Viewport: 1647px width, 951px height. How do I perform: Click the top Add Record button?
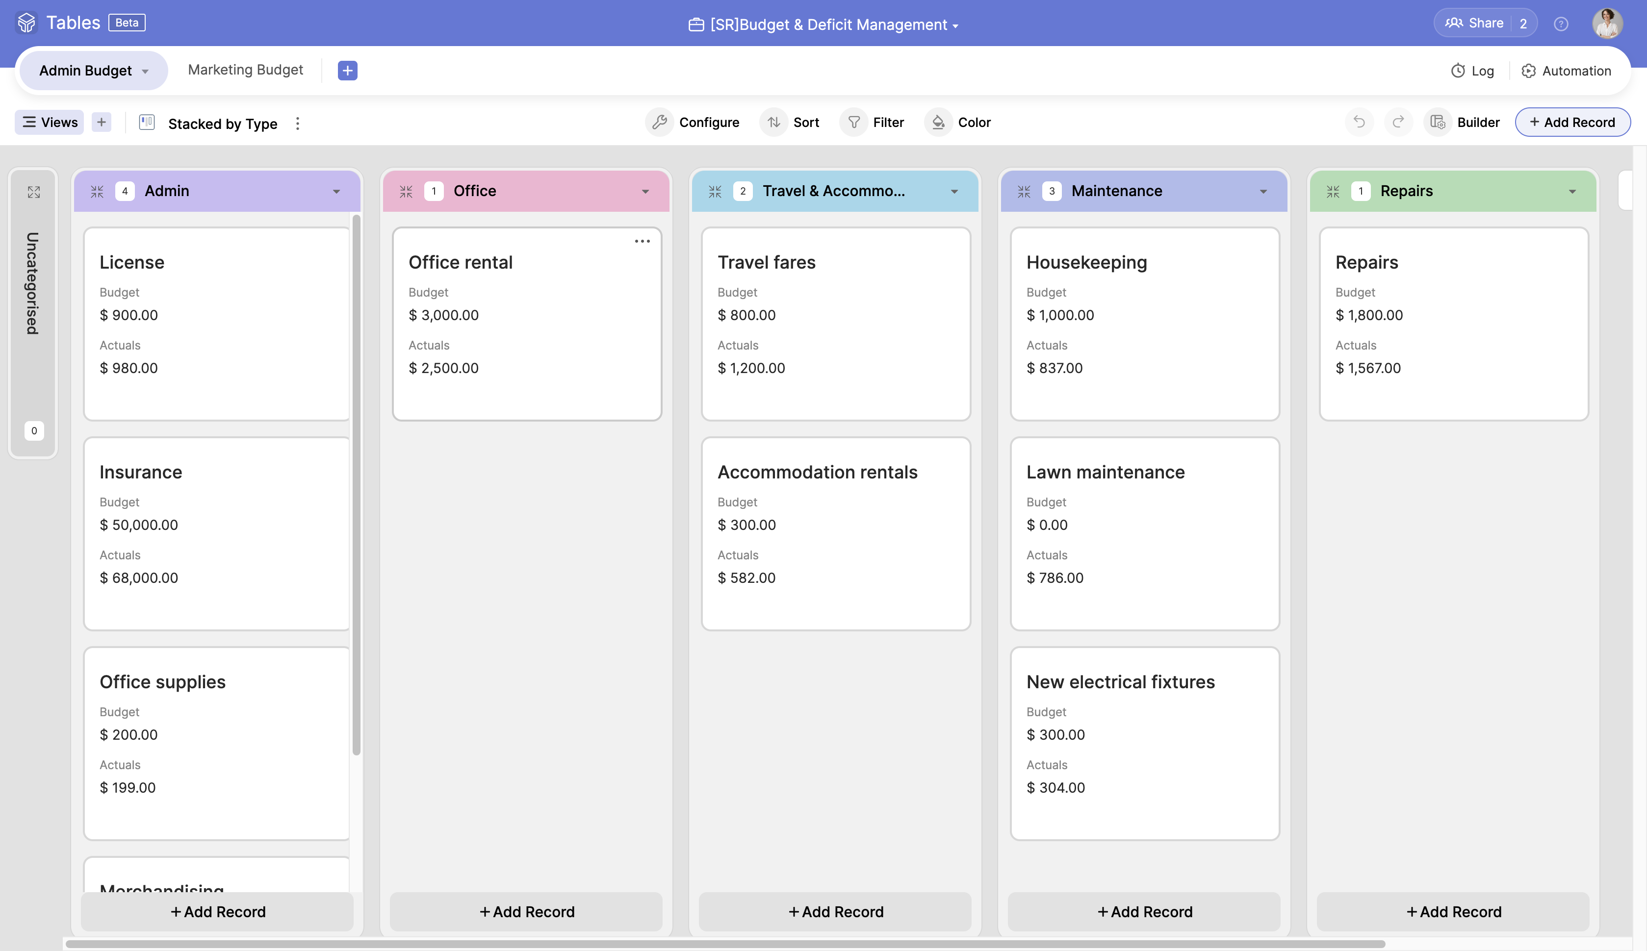[1572, 122]
